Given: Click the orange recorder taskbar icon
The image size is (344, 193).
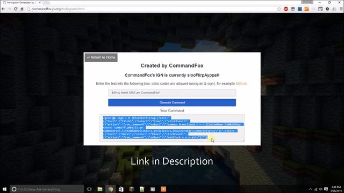Looking at the screenshot, I should [x=163, y=189].
